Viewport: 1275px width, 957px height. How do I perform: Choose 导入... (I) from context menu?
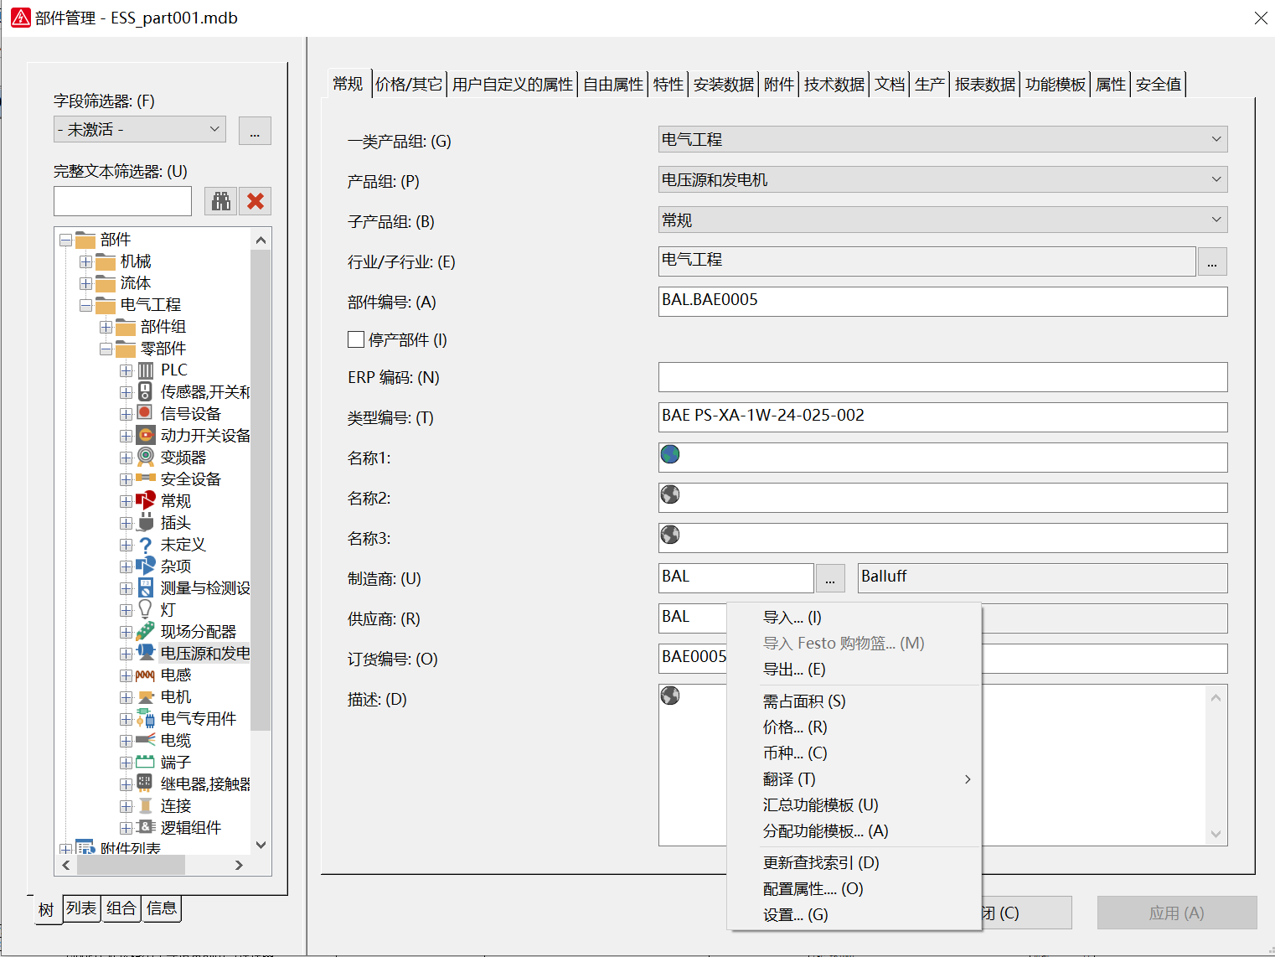point(854,618)
